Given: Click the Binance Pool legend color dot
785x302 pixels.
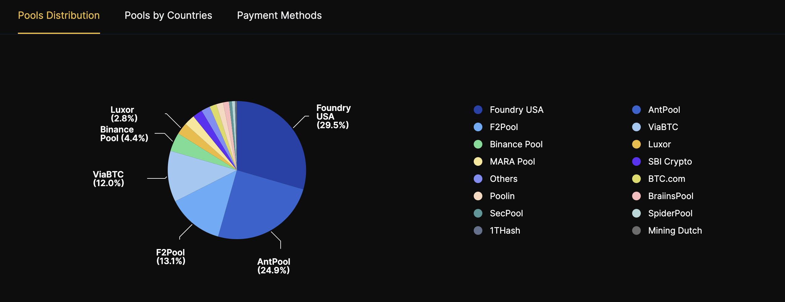Looking at the screenshot, I should [x=478, y=144].
